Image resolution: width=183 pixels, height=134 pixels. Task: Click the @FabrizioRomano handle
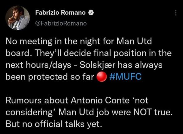point(61,23)
